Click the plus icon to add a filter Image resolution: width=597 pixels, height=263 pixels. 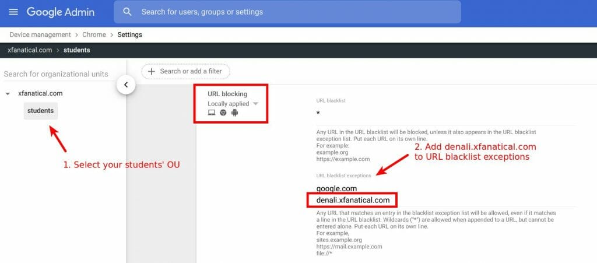pos(151,72)
